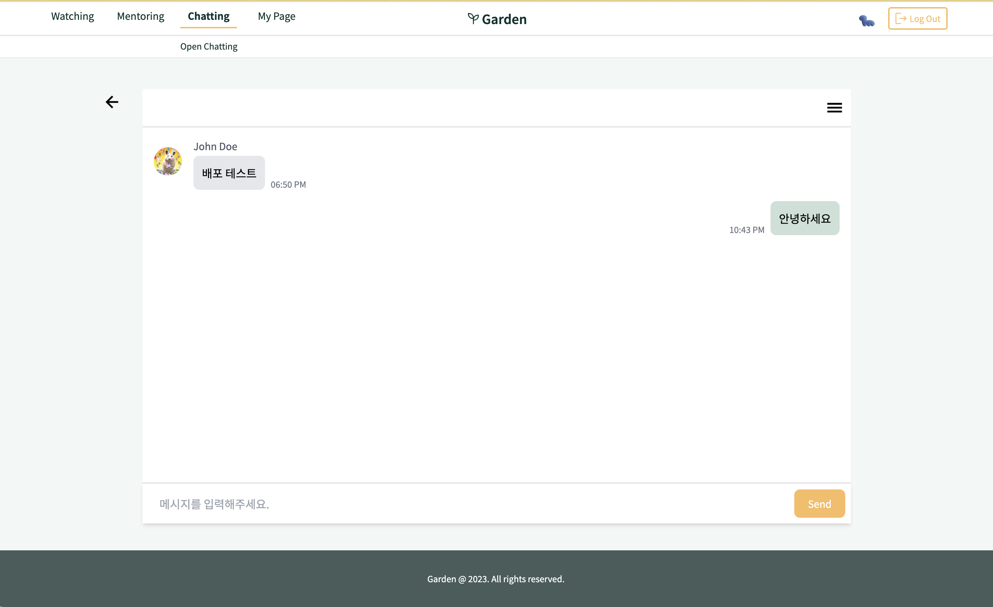
Task: Click the logout arrow icon in Log Out button
Action: (901, 18)
